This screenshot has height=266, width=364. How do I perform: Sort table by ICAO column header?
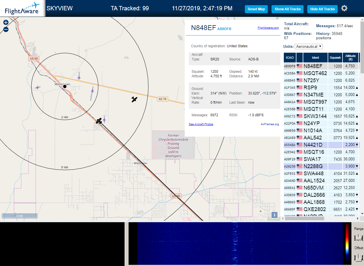[x=290, y=58]
